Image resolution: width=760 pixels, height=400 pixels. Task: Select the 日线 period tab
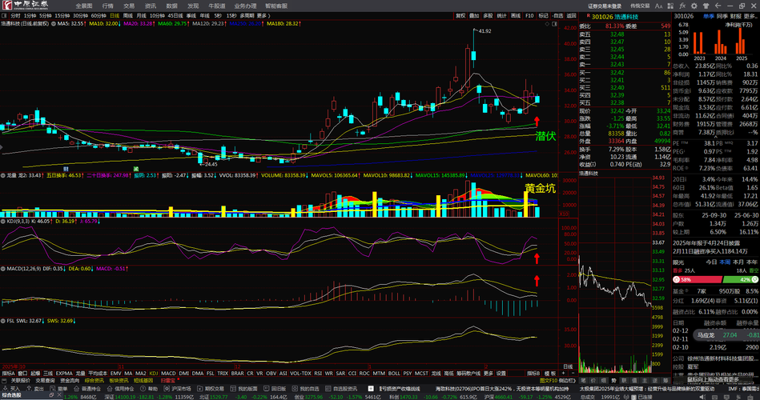point(115,16)
